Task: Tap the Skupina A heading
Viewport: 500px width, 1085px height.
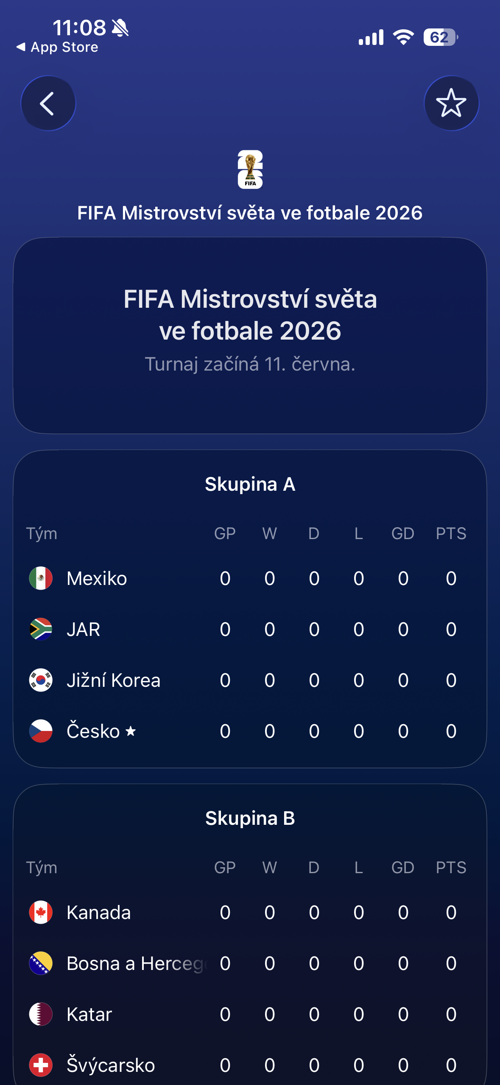Action: tap(250, 484)
